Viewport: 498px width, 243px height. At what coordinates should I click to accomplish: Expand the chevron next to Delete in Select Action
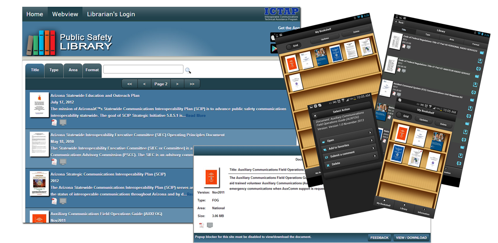[x=375, y=156]
